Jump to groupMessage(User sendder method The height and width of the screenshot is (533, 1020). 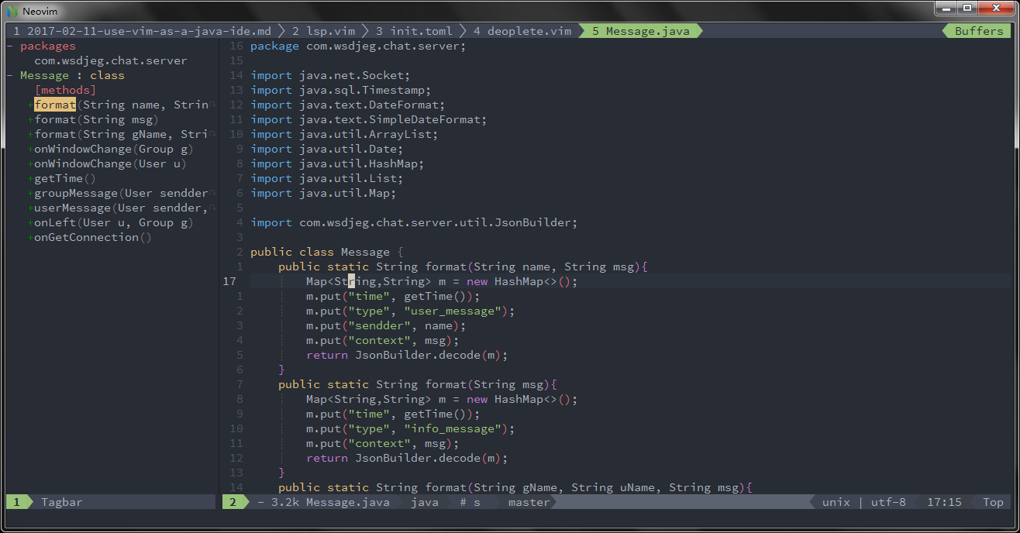[x=121, y=193]
